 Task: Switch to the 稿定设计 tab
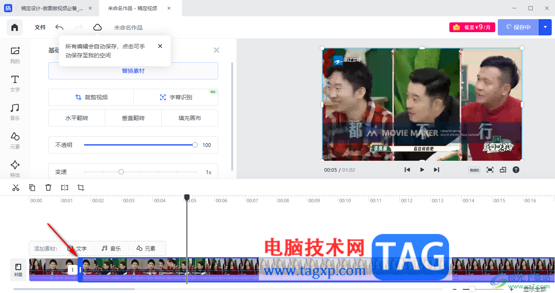coord(52,8)
